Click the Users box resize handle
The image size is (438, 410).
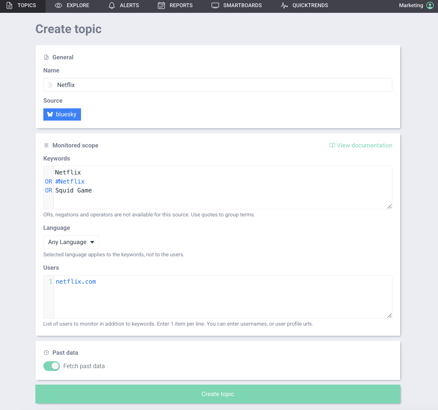click(390, 316)
